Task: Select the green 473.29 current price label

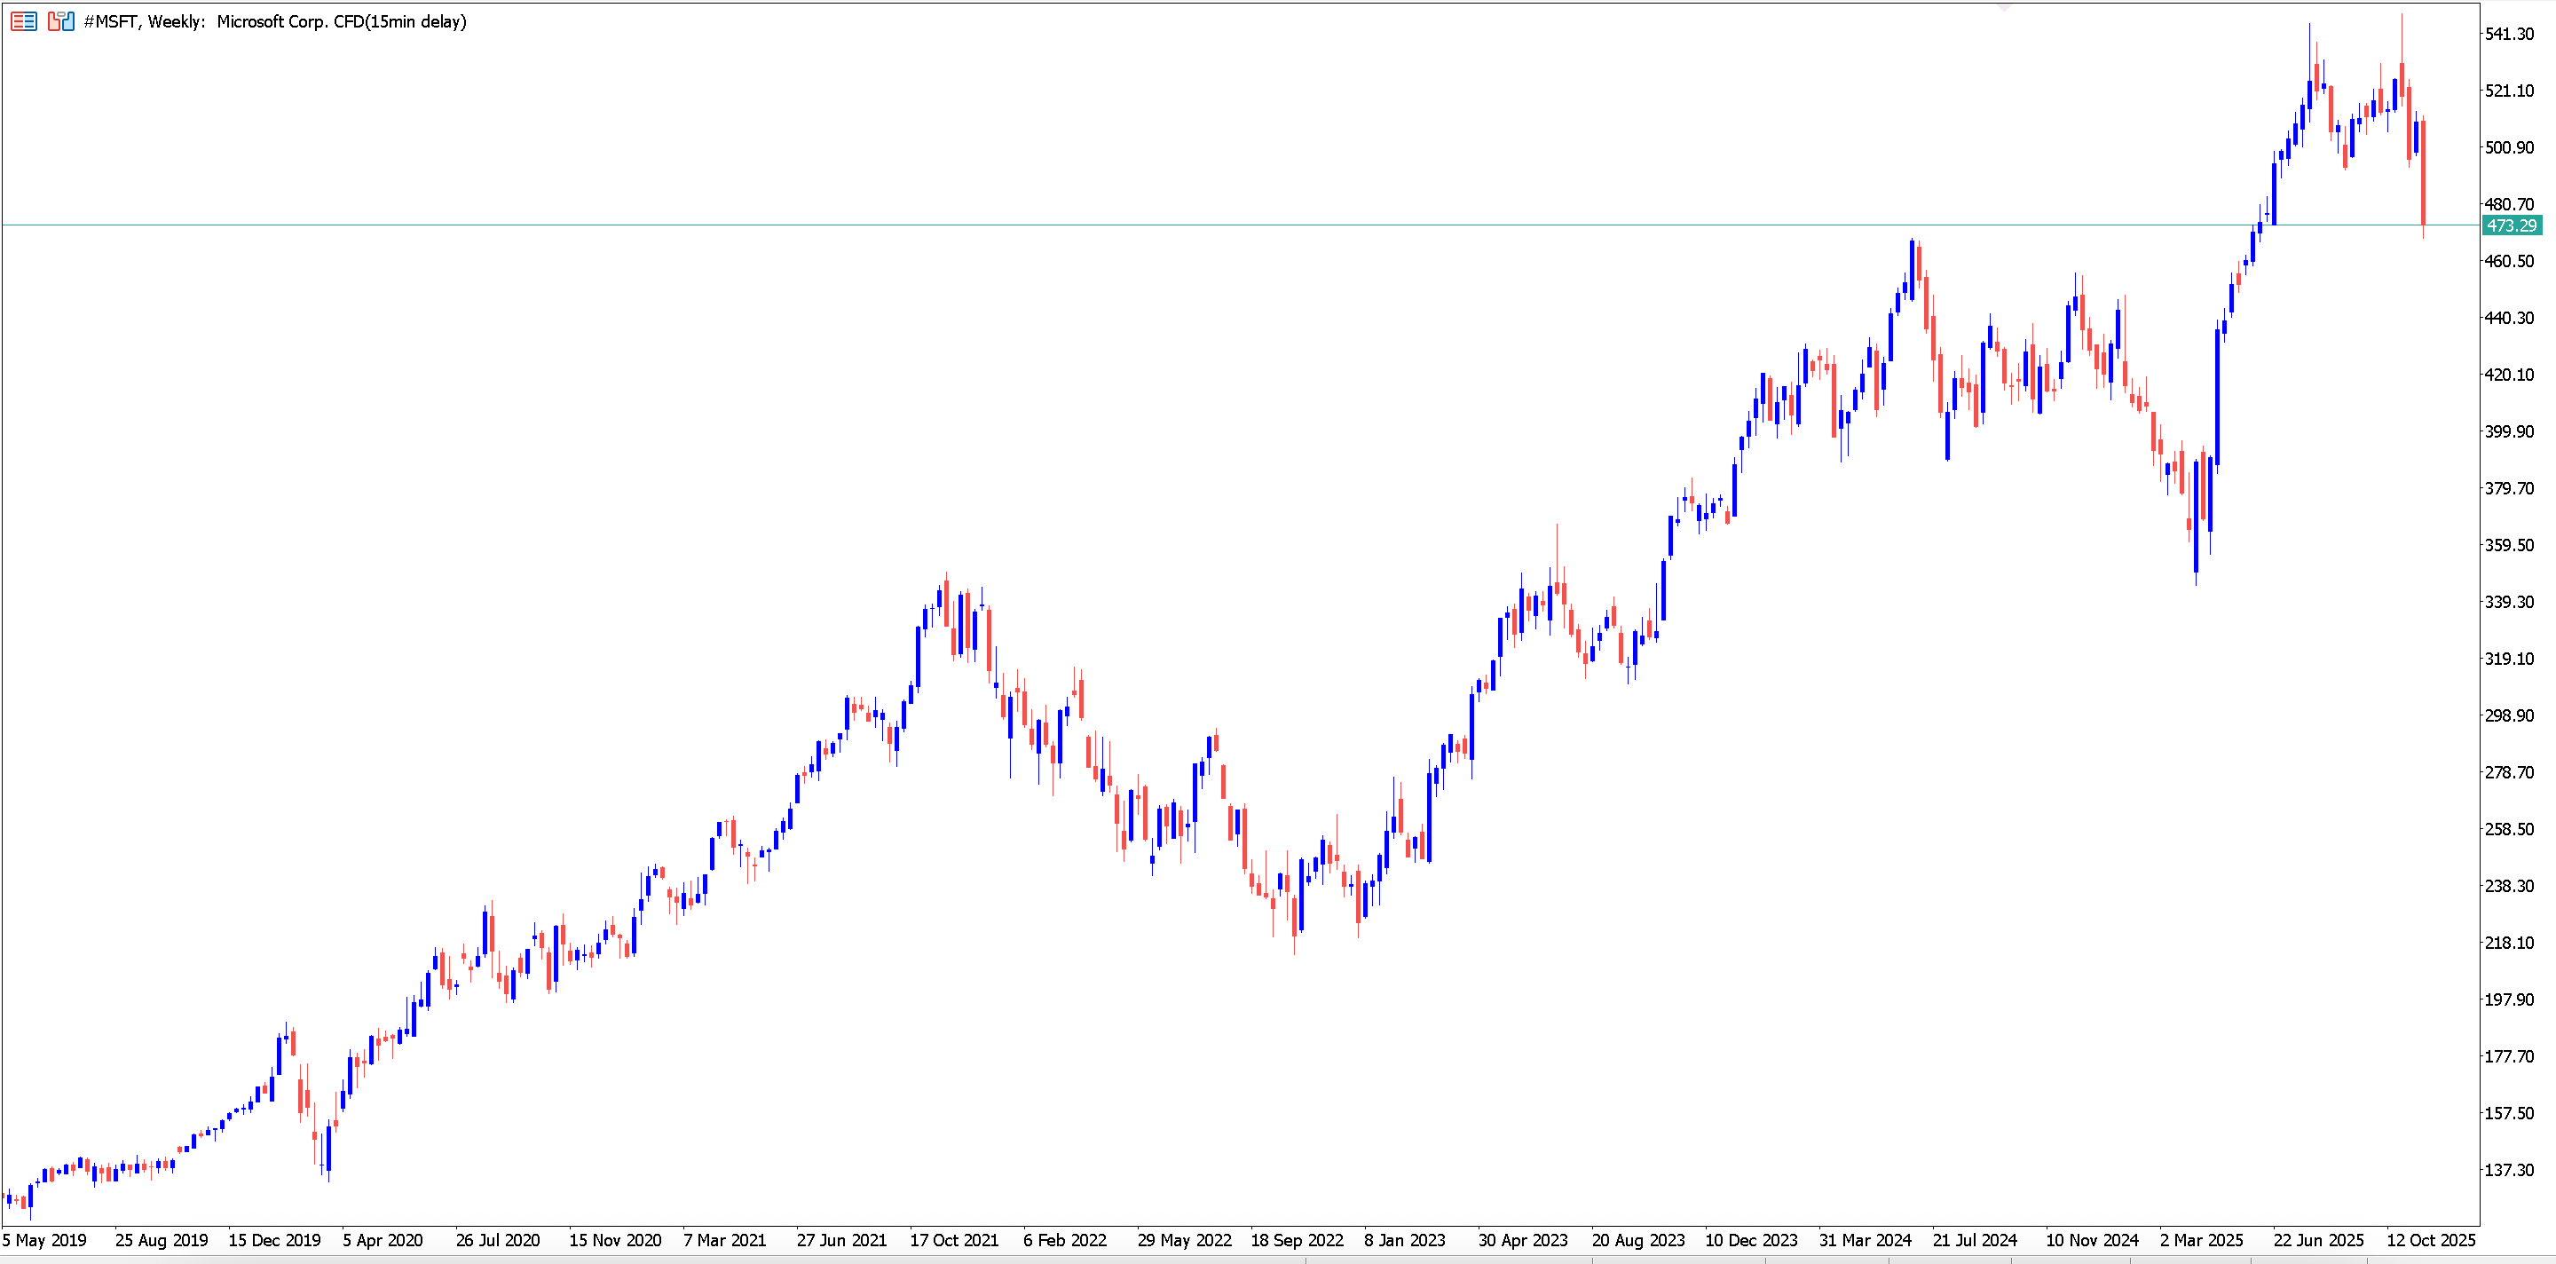Action: click(2512, 225)
